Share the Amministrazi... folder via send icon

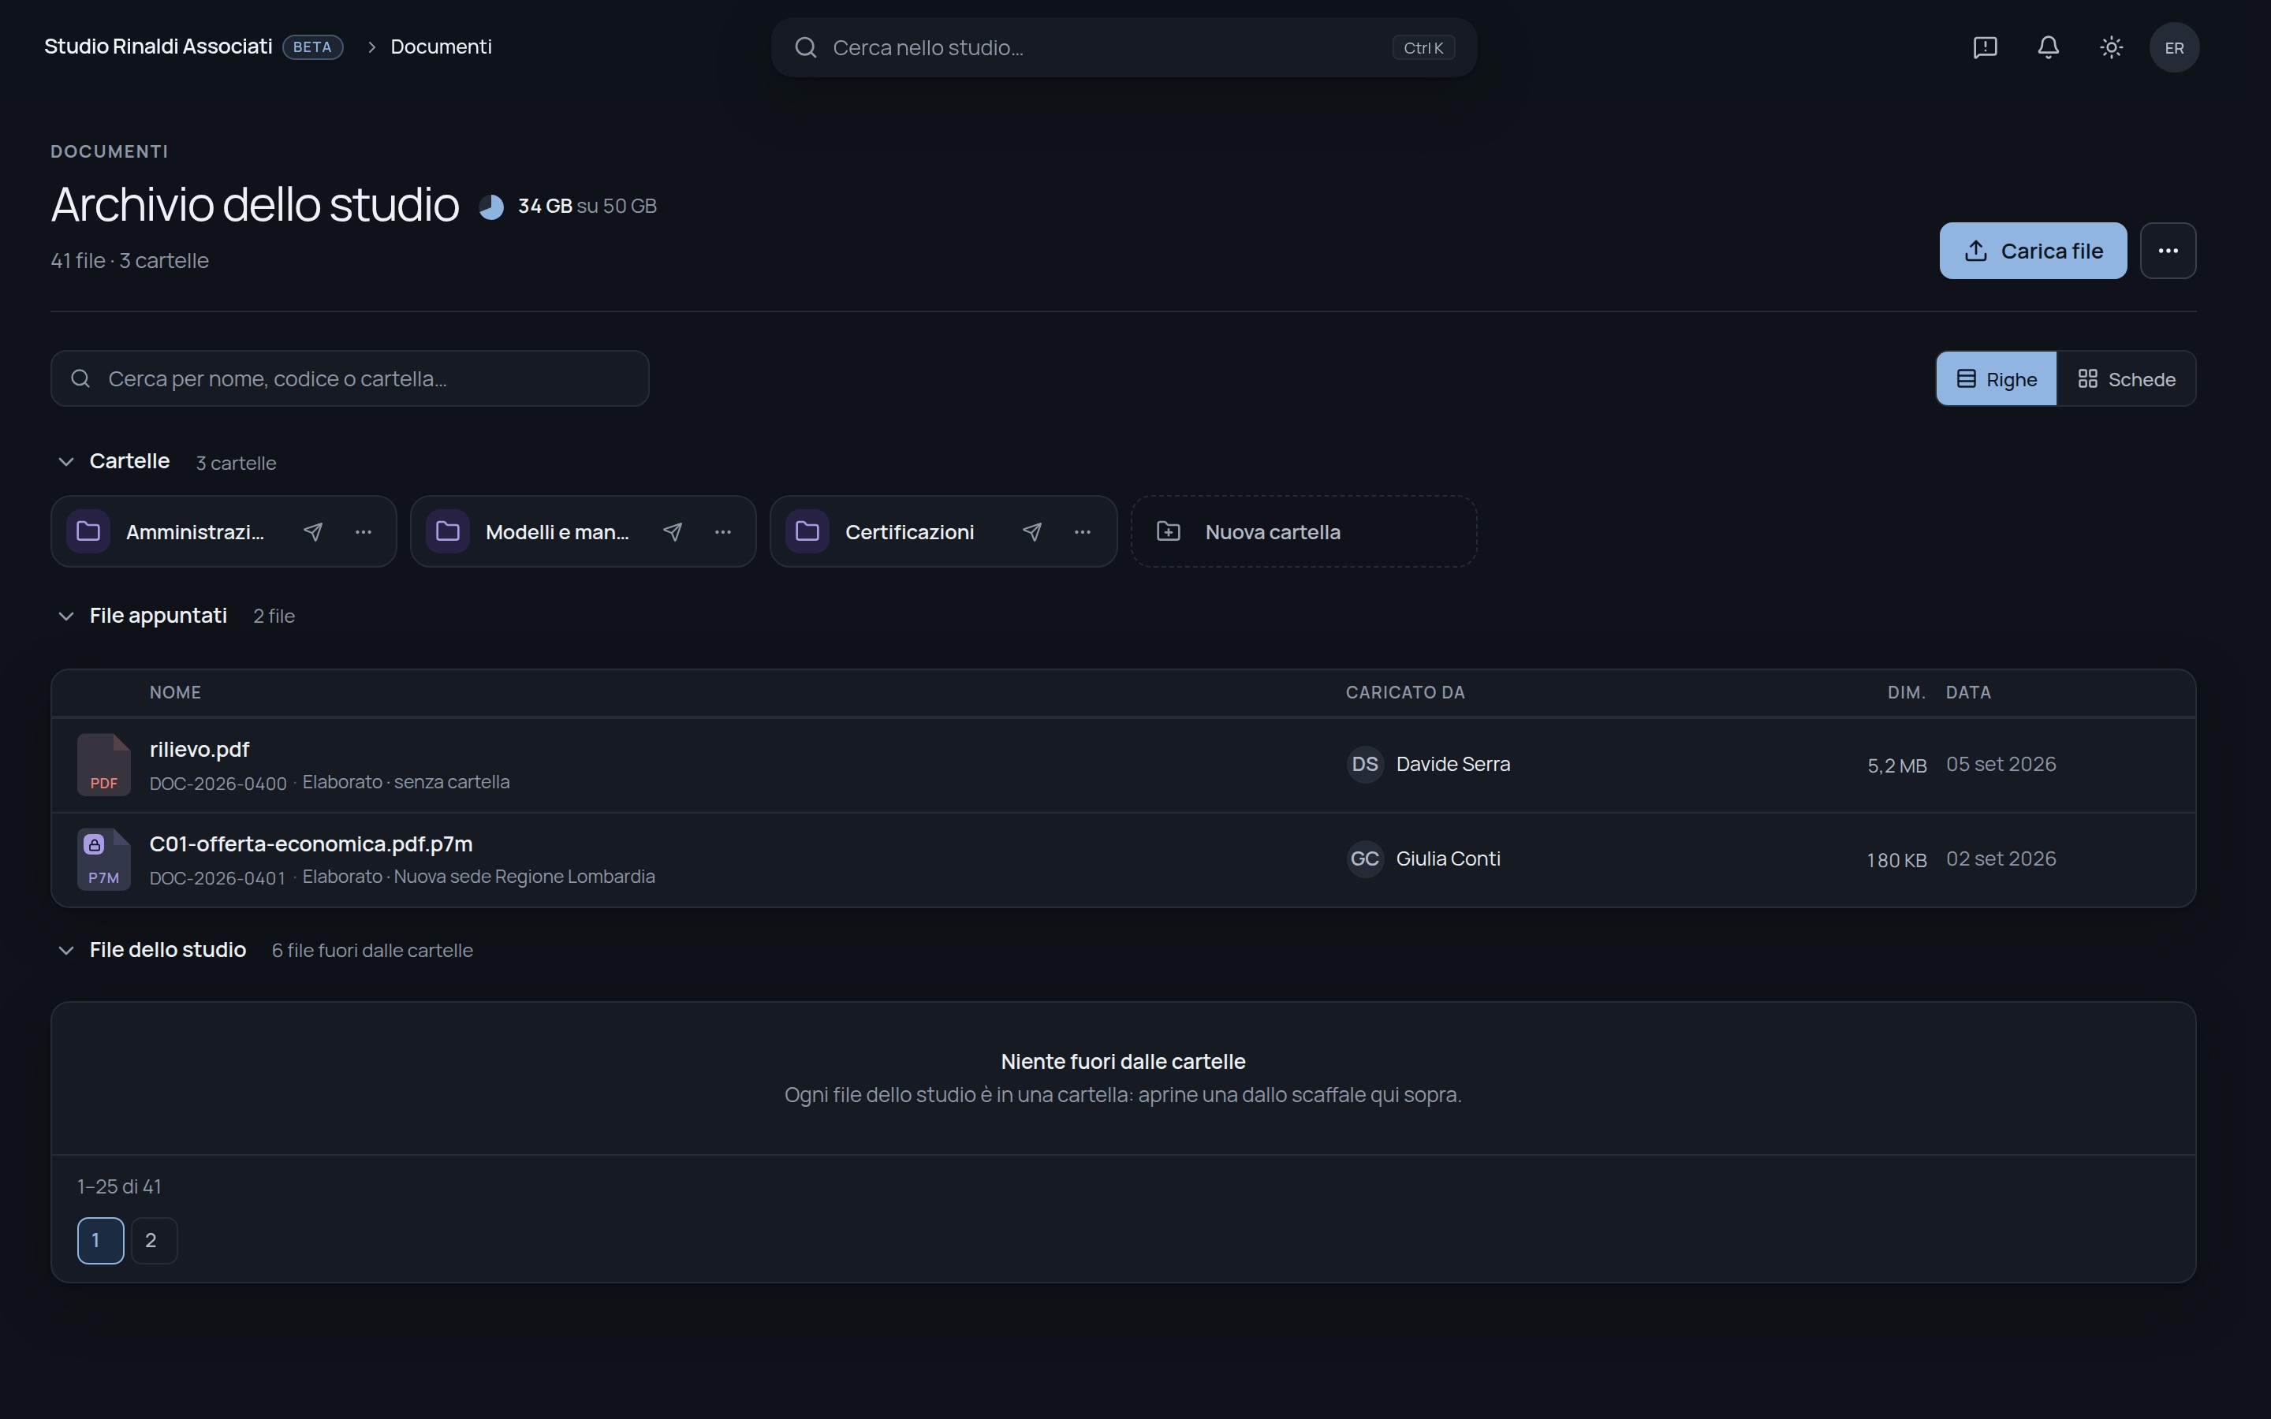point(313,532)
